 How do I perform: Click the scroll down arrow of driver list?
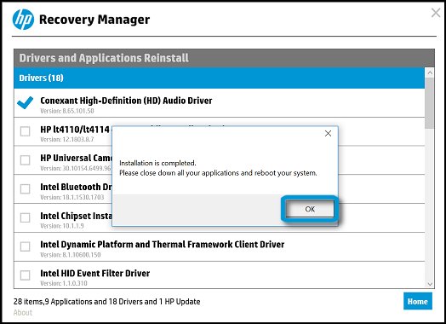pyautogui.click(x=430, y=284)
